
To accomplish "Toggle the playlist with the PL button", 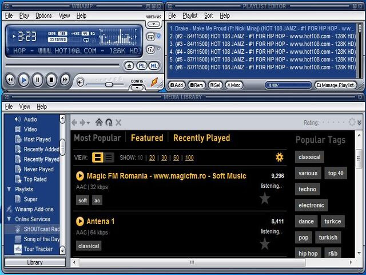I will (x=142, y=66).
